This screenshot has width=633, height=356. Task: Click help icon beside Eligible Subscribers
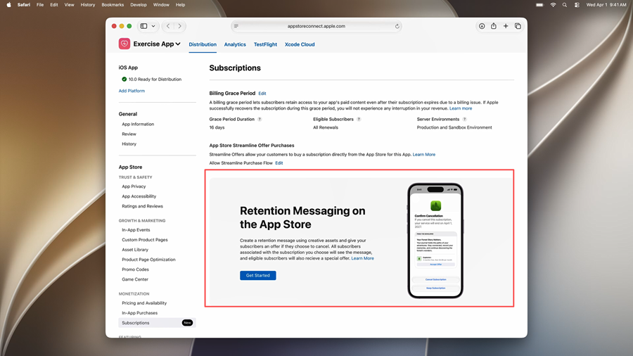[x=359, y=120]
